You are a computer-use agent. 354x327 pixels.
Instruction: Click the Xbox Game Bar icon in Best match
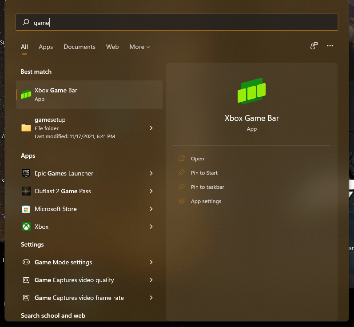point(26,94)
